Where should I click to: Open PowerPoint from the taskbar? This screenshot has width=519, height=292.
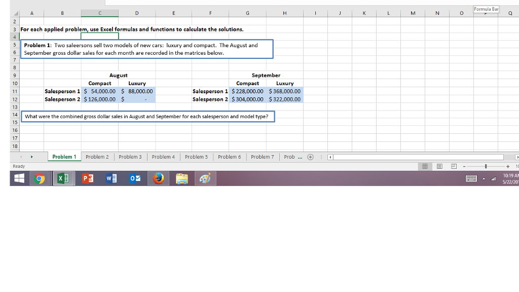pos(88,178)
